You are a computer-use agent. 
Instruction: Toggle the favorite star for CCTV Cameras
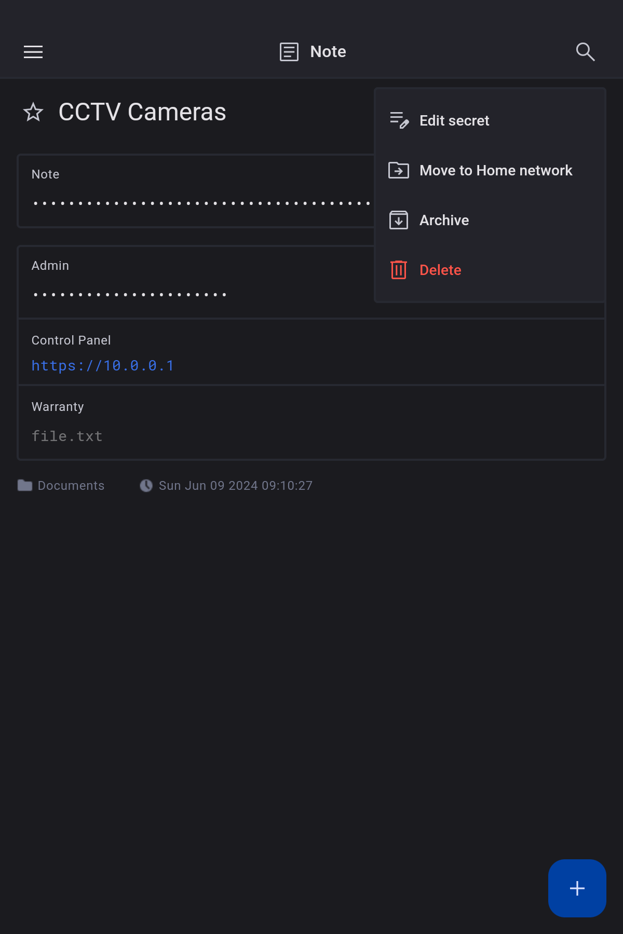[33, 112]
